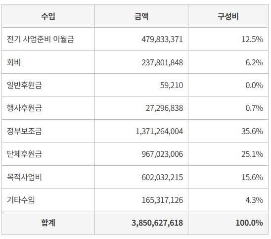The width and height of the screenshot is (271, 239).
Task: Click the 기타수입 row label
Action: click(x=21, y=200)
